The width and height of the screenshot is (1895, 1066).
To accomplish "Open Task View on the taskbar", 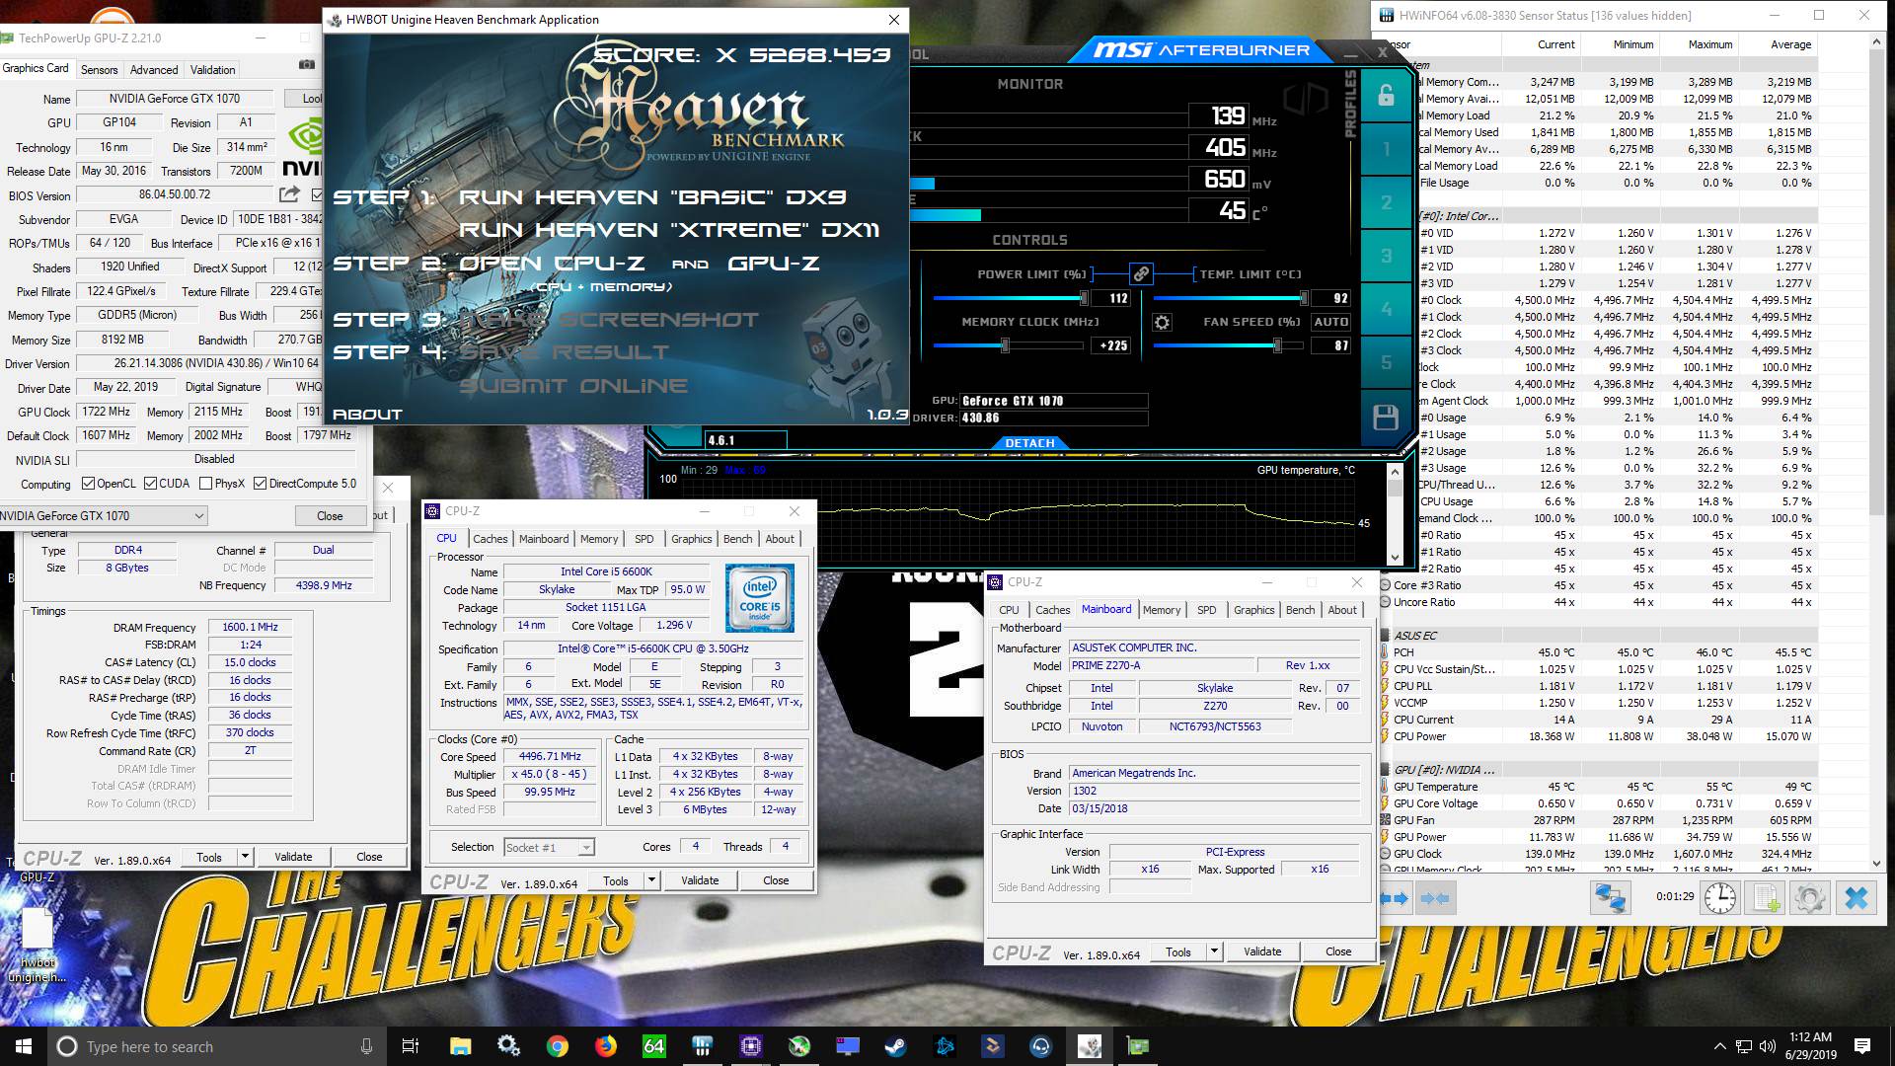I will pos(412,1046).
